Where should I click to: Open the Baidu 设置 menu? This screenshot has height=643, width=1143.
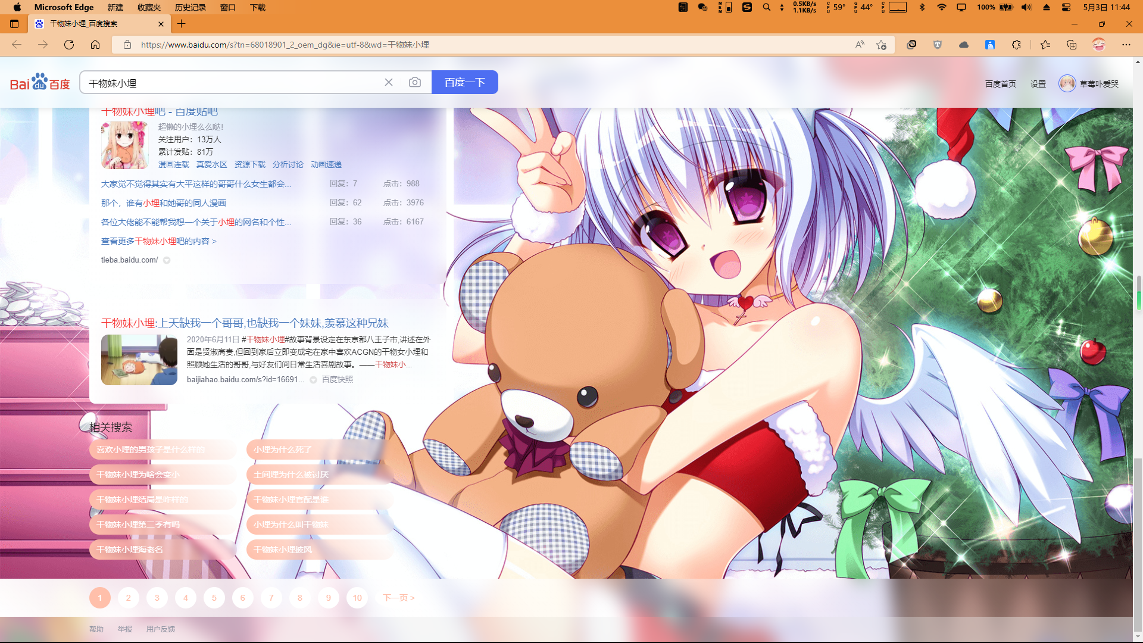(x=1038, y=84)
